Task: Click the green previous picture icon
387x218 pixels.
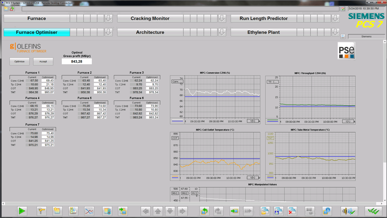Action: tap(204, 211)
